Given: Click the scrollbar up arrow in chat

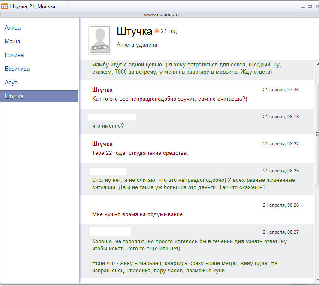Looking at the screenshot, I should [x=316, y=63].
